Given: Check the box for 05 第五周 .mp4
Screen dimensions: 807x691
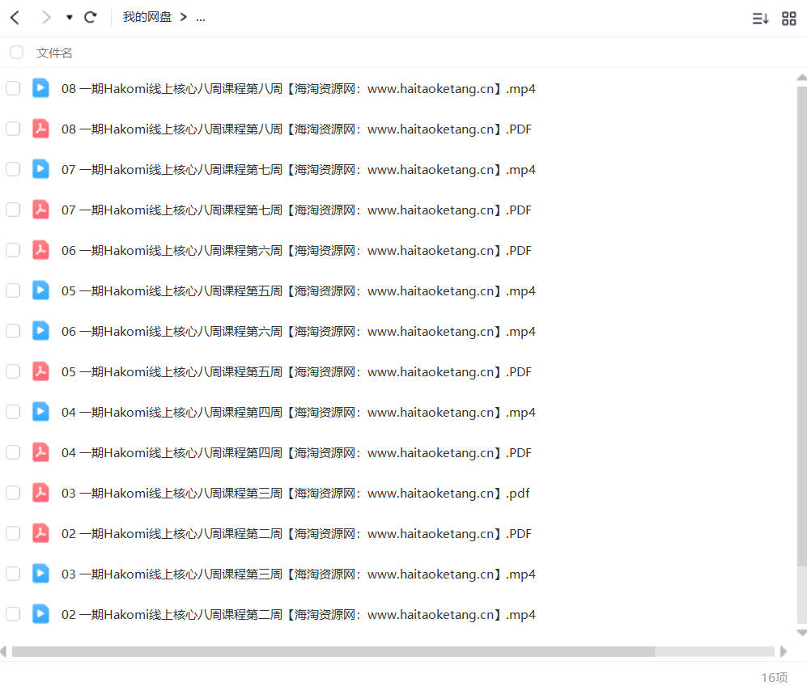Looking at the screenshot, I should (13, 290).
